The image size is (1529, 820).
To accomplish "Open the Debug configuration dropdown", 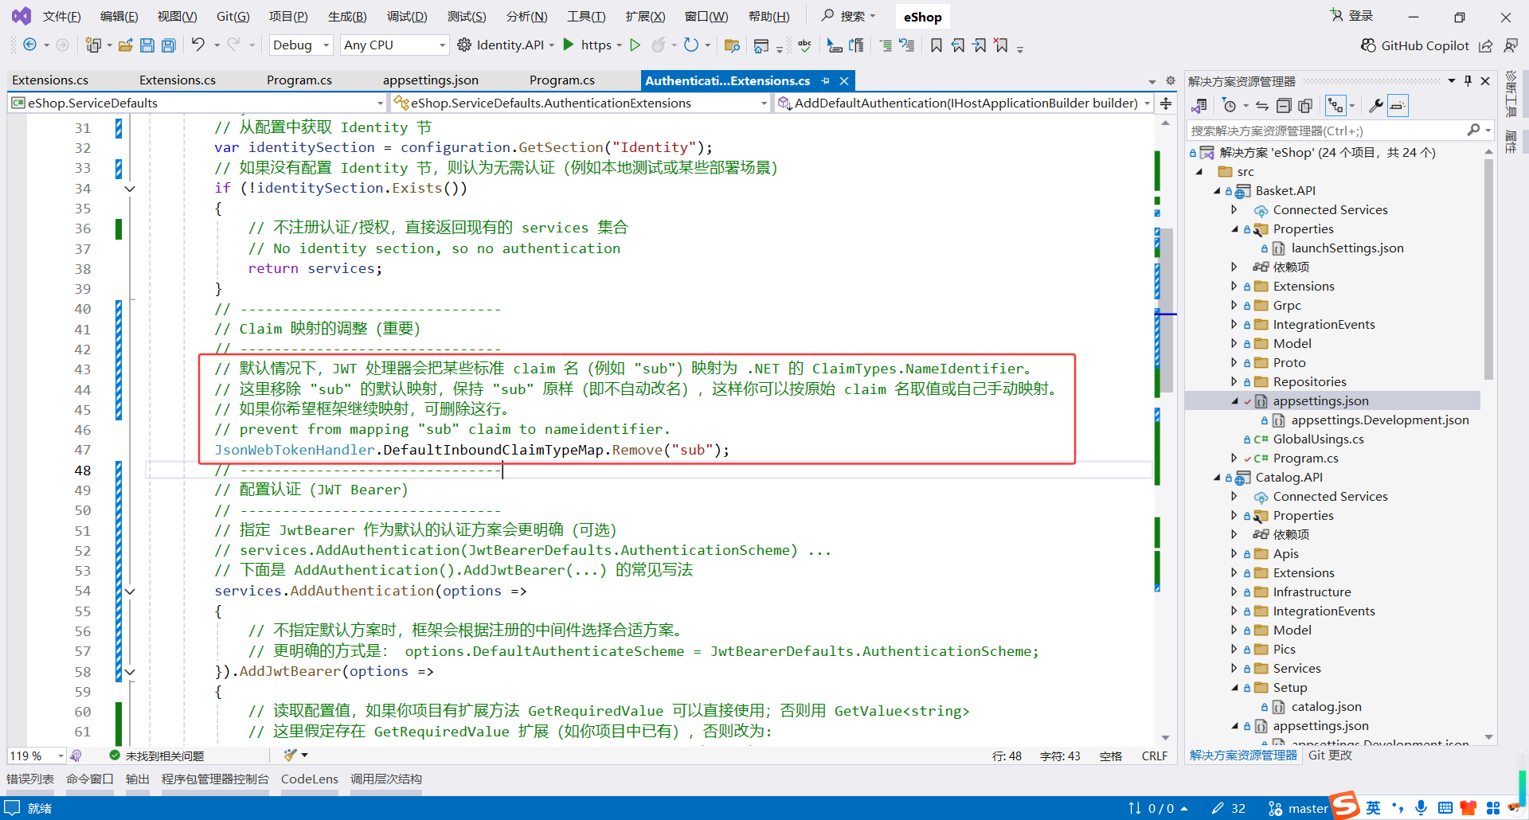I will 300,45.
